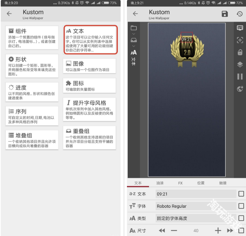Enable the checkbox on the 类型 row
246x236 pixels.
(241, 218)
